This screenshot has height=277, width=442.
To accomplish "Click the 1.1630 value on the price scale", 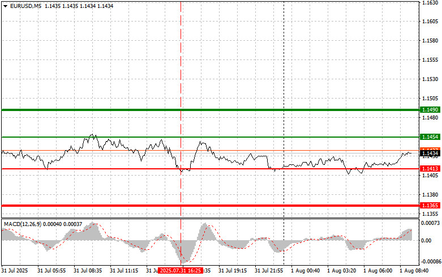I will coord(429,3).
